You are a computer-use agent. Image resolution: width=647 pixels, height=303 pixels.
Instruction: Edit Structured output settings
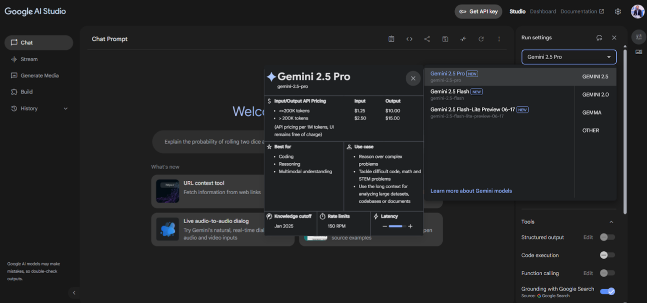tap(588, 238)
